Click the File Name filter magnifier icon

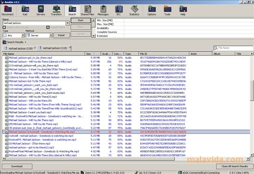[x=216, y=48]
